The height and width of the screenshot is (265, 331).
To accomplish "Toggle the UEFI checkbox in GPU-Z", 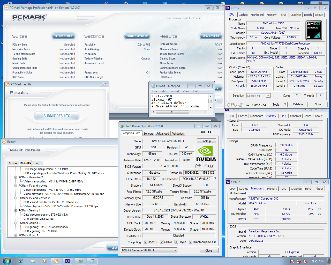I will click(206, 166).
